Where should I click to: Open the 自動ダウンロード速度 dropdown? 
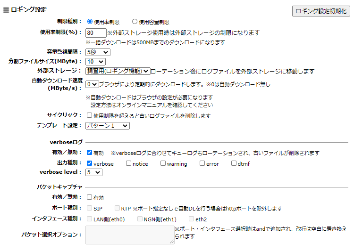click(x=92, y=84)
